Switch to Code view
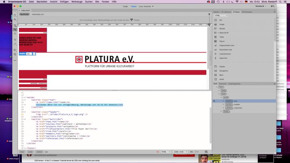 [x=125, y=7]
